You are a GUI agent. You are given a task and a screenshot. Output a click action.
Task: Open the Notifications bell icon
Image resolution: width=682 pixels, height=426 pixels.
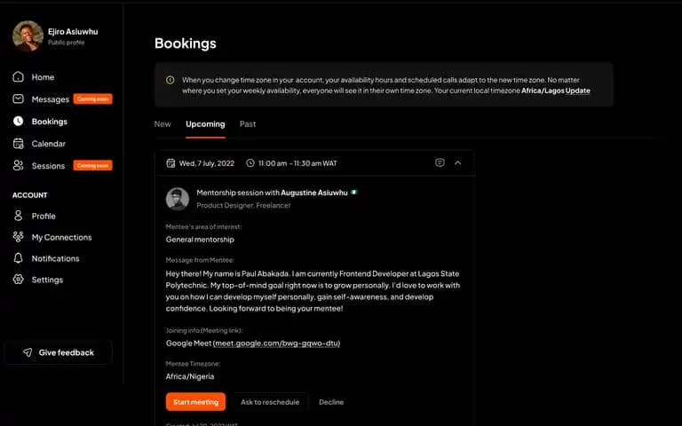tap(19, 258)
